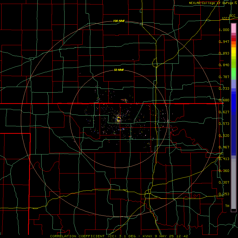Select the 0.467 color scale value
This screenshot has width=238, height=238.
tap(224, 147)
